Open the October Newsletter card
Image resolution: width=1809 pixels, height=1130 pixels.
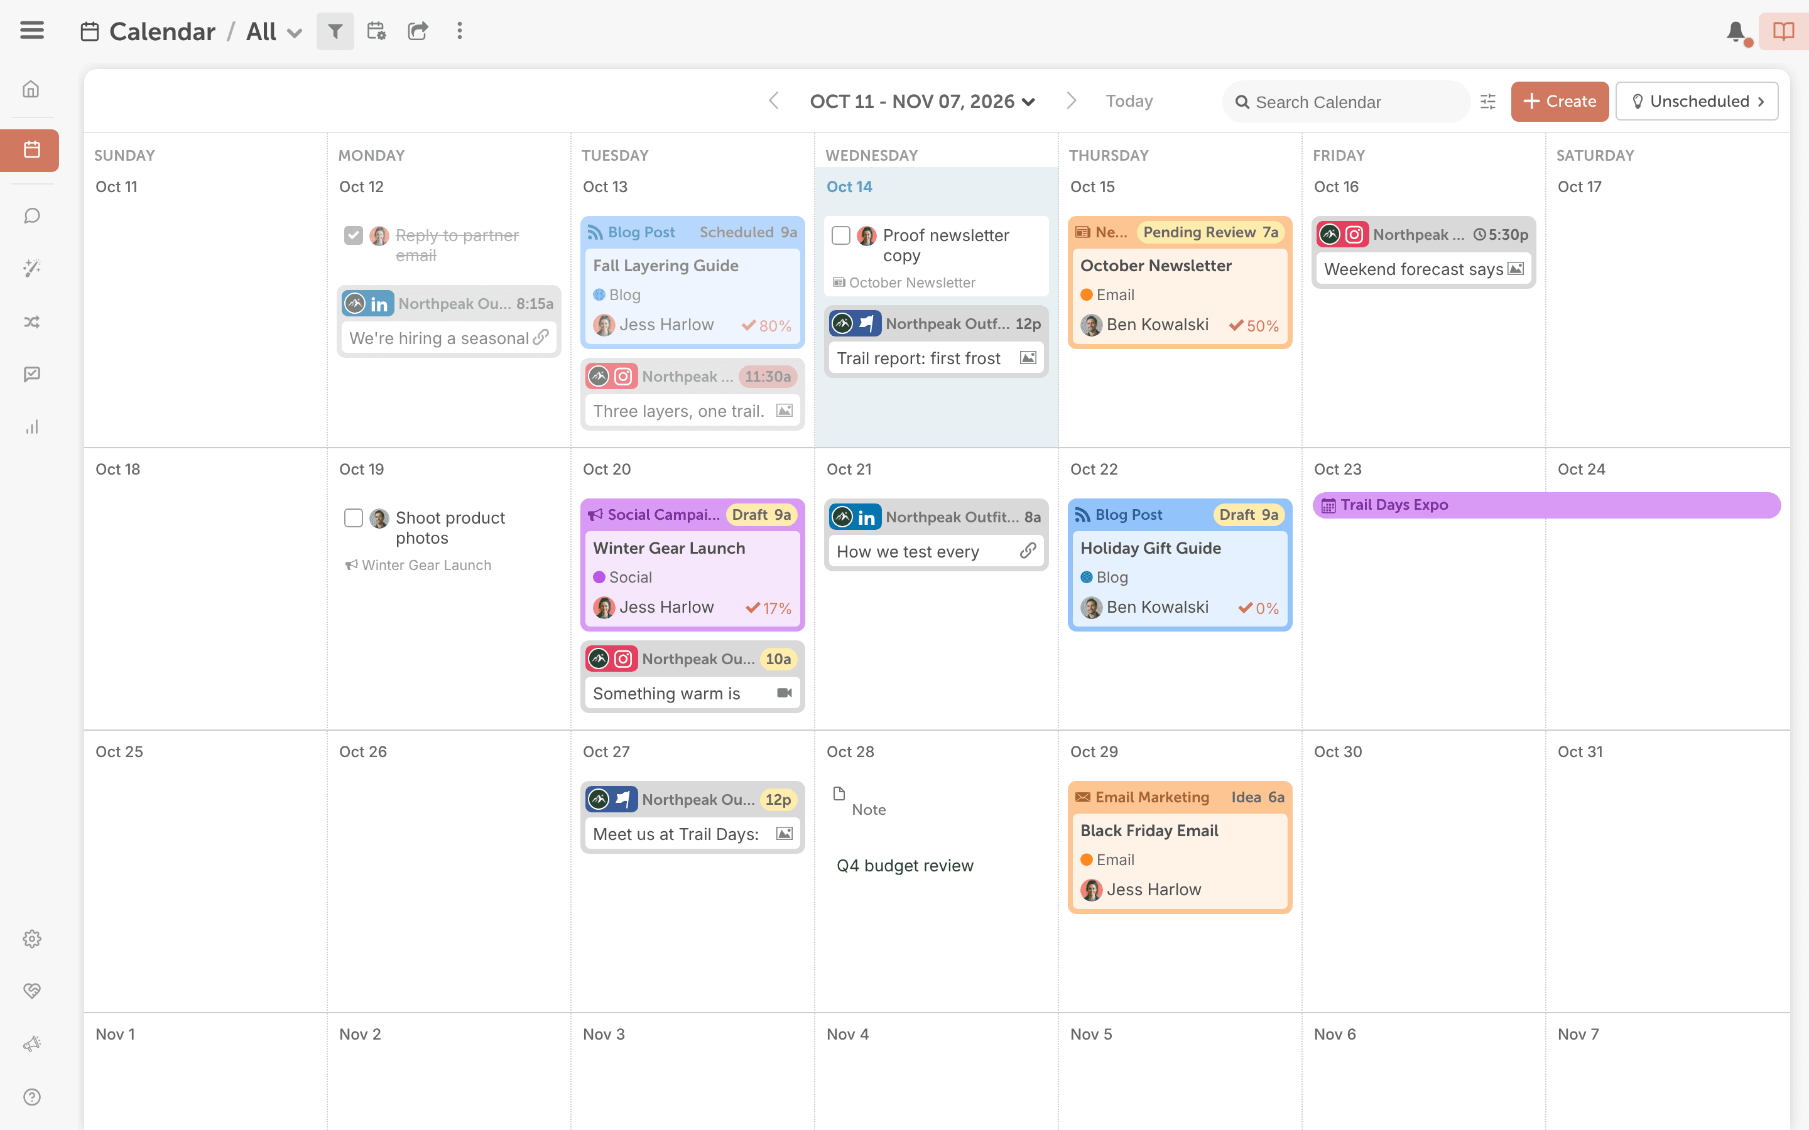[x=1180, y=282]
